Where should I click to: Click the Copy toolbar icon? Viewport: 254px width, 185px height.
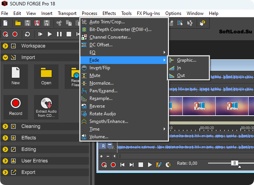[69, 23]
